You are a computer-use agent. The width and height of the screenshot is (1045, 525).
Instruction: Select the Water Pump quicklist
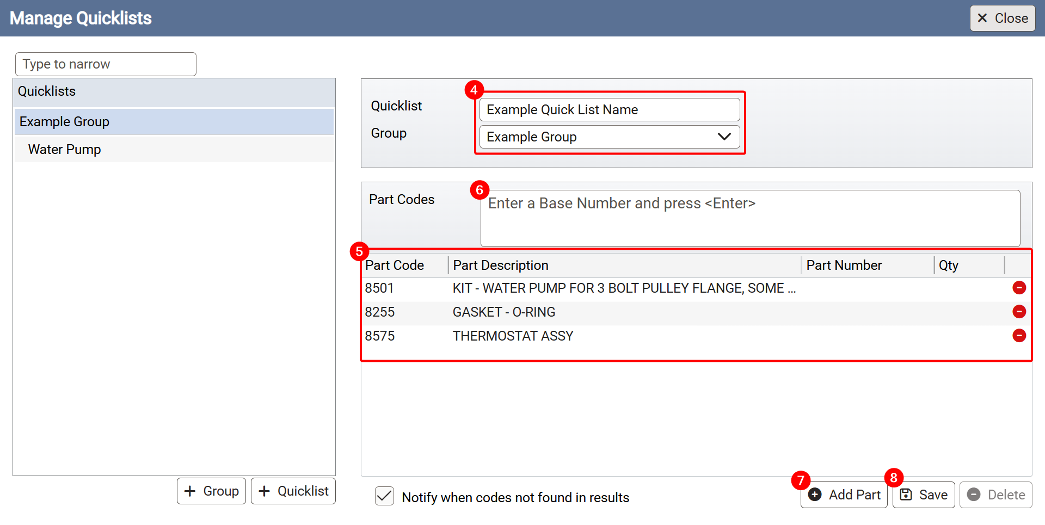(64, 150)
